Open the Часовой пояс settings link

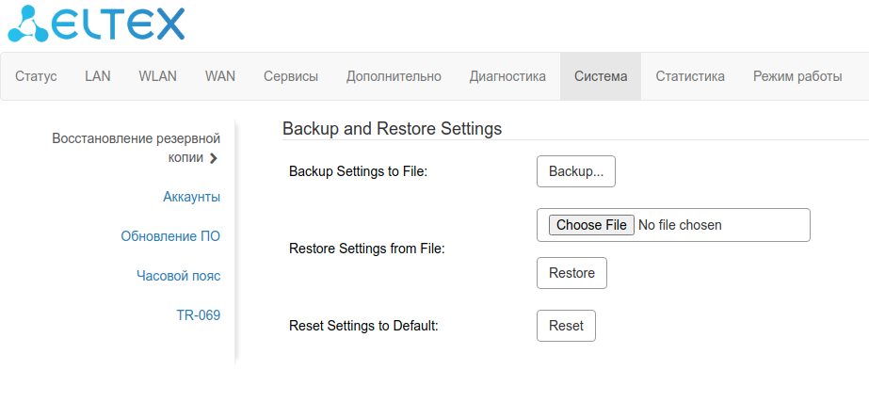[x=178, y=276]
